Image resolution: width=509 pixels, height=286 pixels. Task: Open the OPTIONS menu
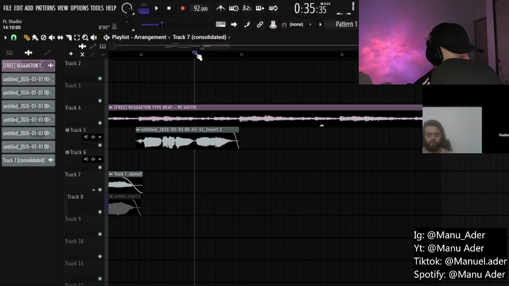[79, 8]
